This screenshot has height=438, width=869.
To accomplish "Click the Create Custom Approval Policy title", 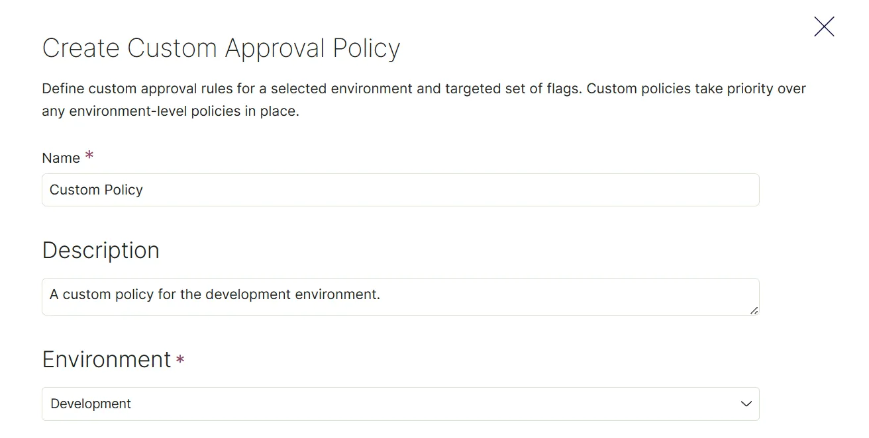I will pyautogui.click(x=221, y=48).
